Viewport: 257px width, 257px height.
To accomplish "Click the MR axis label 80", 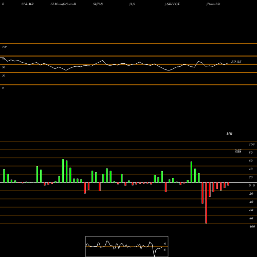I will click(251, 153).
